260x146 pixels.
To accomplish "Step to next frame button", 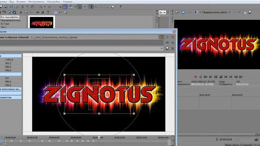I will click(x=241, y=77).
